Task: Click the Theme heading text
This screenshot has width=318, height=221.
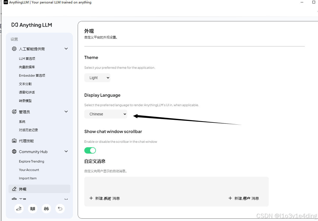Action: [x=91, y=57]
